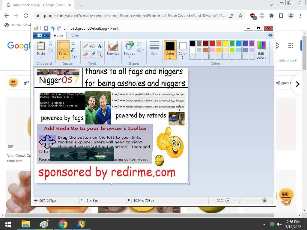The height and width of the screenshot is (230, 307).
Task: Expand the Select dropdown arrow
Action: [x=63, y=57]
